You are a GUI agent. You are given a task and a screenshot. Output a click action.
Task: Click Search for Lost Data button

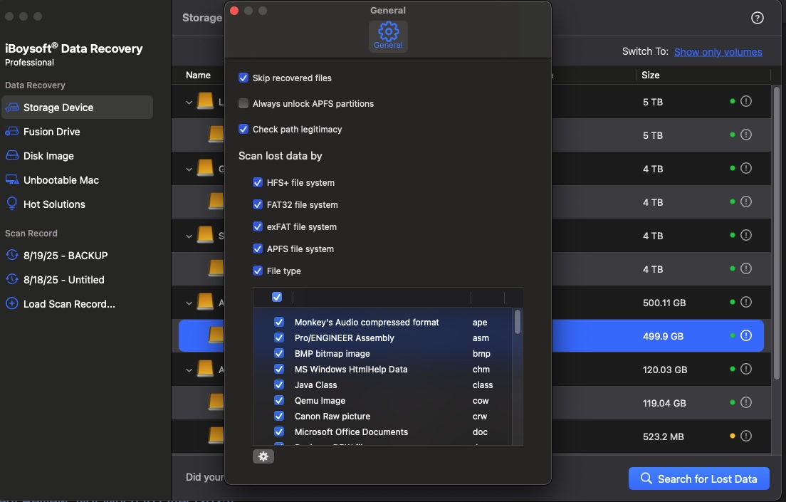698,479
